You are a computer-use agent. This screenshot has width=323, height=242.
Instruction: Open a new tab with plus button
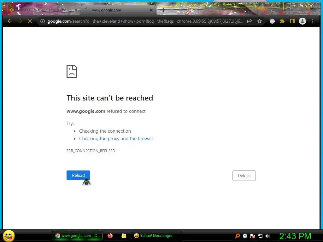point(163,10)
